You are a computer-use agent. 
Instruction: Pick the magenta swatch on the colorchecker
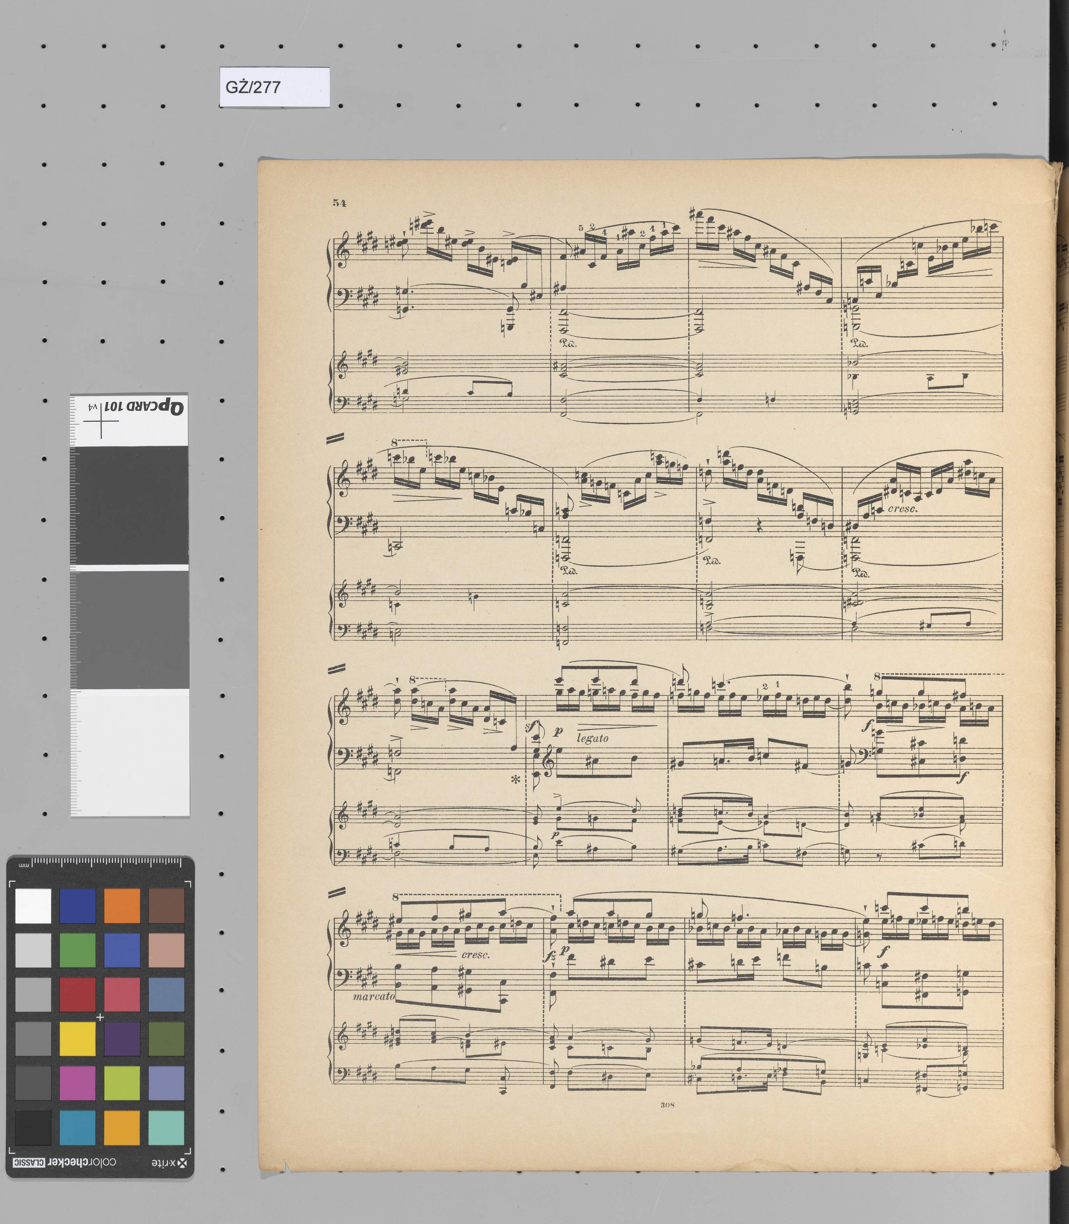coord(78,1083)
